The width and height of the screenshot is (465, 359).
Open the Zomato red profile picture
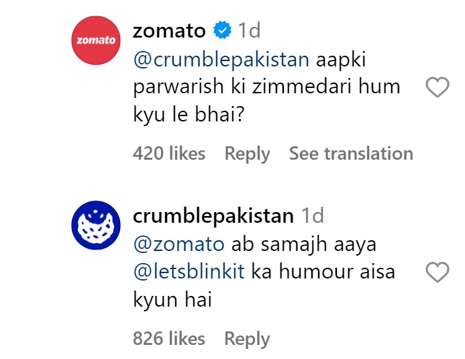(96, 40)
